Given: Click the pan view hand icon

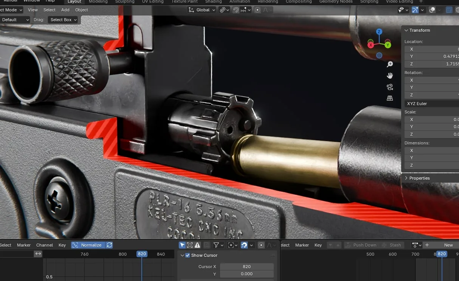Looking at the screenshot, I should point(390,76).
